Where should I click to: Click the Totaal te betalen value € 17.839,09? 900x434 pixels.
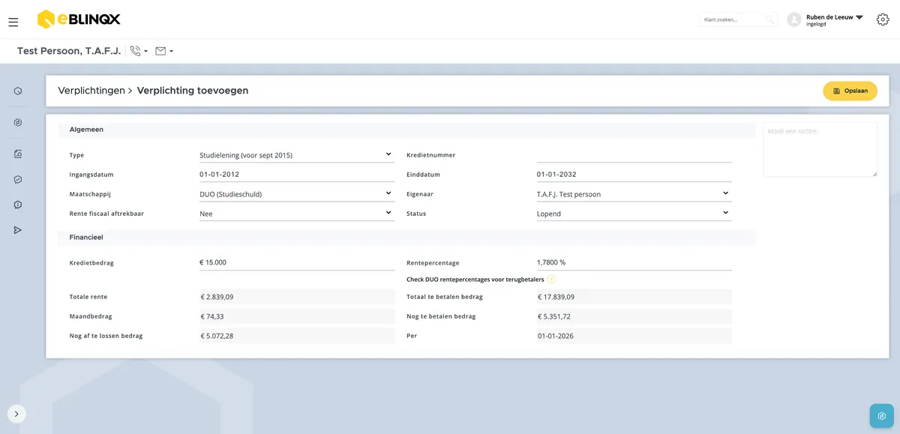click(634, 297)
